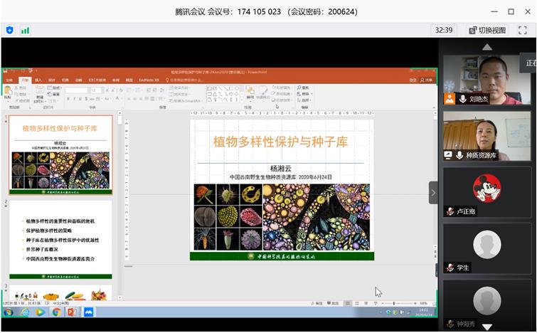The image size is (537, 333).
Task: Open the 插入 ribbon tab in PowerPoint
Action: pos(38,80)
